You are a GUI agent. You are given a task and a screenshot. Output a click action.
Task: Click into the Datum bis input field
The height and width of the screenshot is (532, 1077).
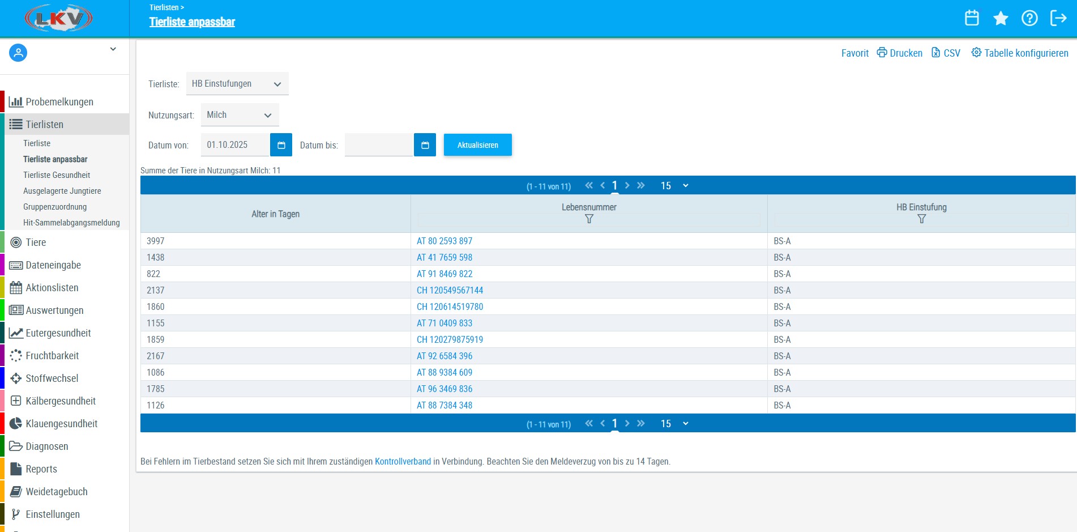click(x=378, y=145)
